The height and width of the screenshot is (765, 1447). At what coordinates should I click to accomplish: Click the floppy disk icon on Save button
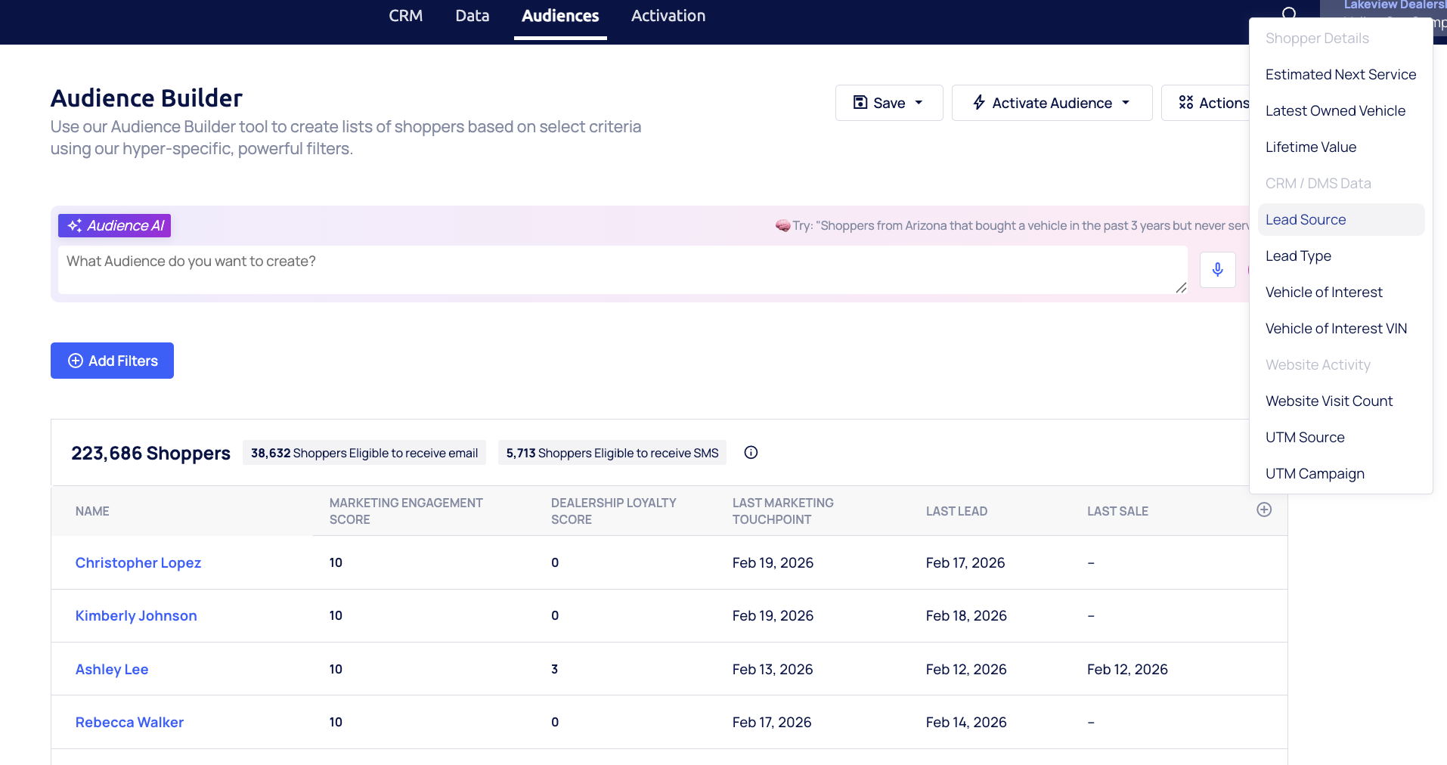[861, 102]
